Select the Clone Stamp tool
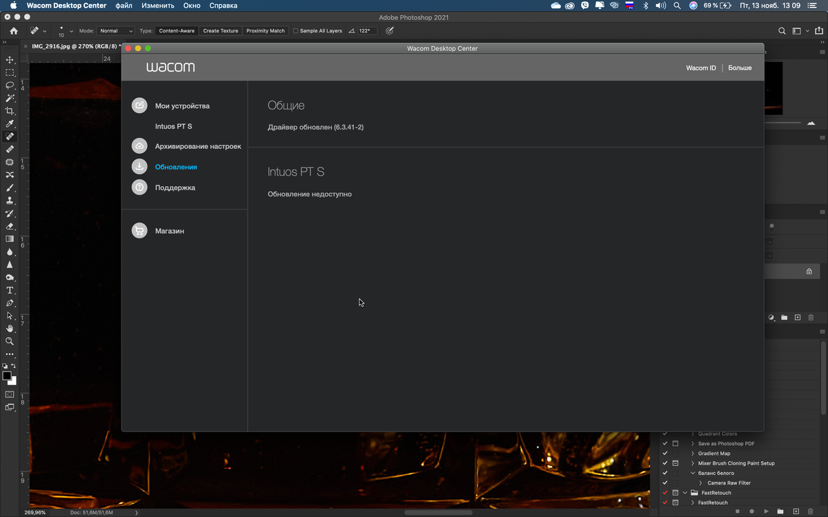This screenshot has width=828, height=517. click(x=10, y=200)
